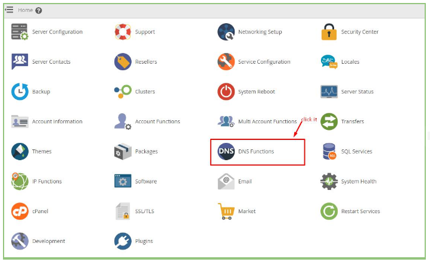This screenshot has width=430, height=262.
Task: Open the Service Configuration wrench icon
Action: pos(226,62)
